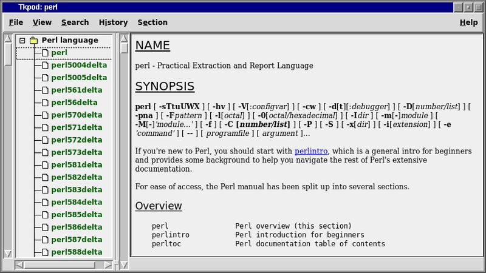The height and width of the screenshot is (273, 486).
Task: Open perl588delta in the tree
Action: 77,252
